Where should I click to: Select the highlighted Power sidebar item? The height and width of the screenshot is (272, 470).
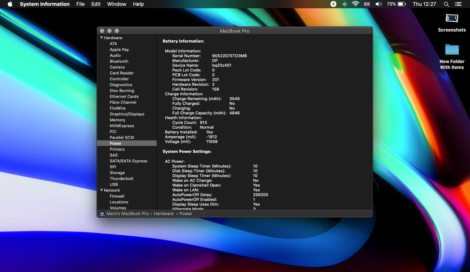pyautogui.click(x=127, y=143)
